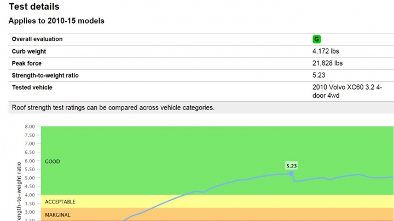The width and height of the screenshot is (394, 221).
Task: Click the 'Overall evaluation' row label
Action: [x=37, y=39]
